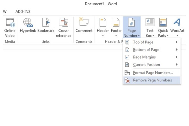Open Format Page Numbers dialog entry
The image size is (189, 126).
(x=152, y=73)
